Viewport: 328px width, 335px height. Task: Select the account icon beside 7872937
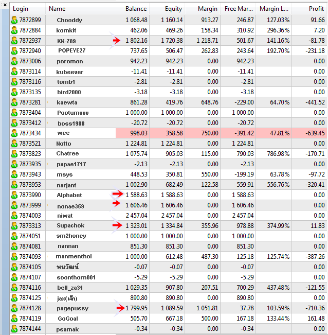[14, 41]
